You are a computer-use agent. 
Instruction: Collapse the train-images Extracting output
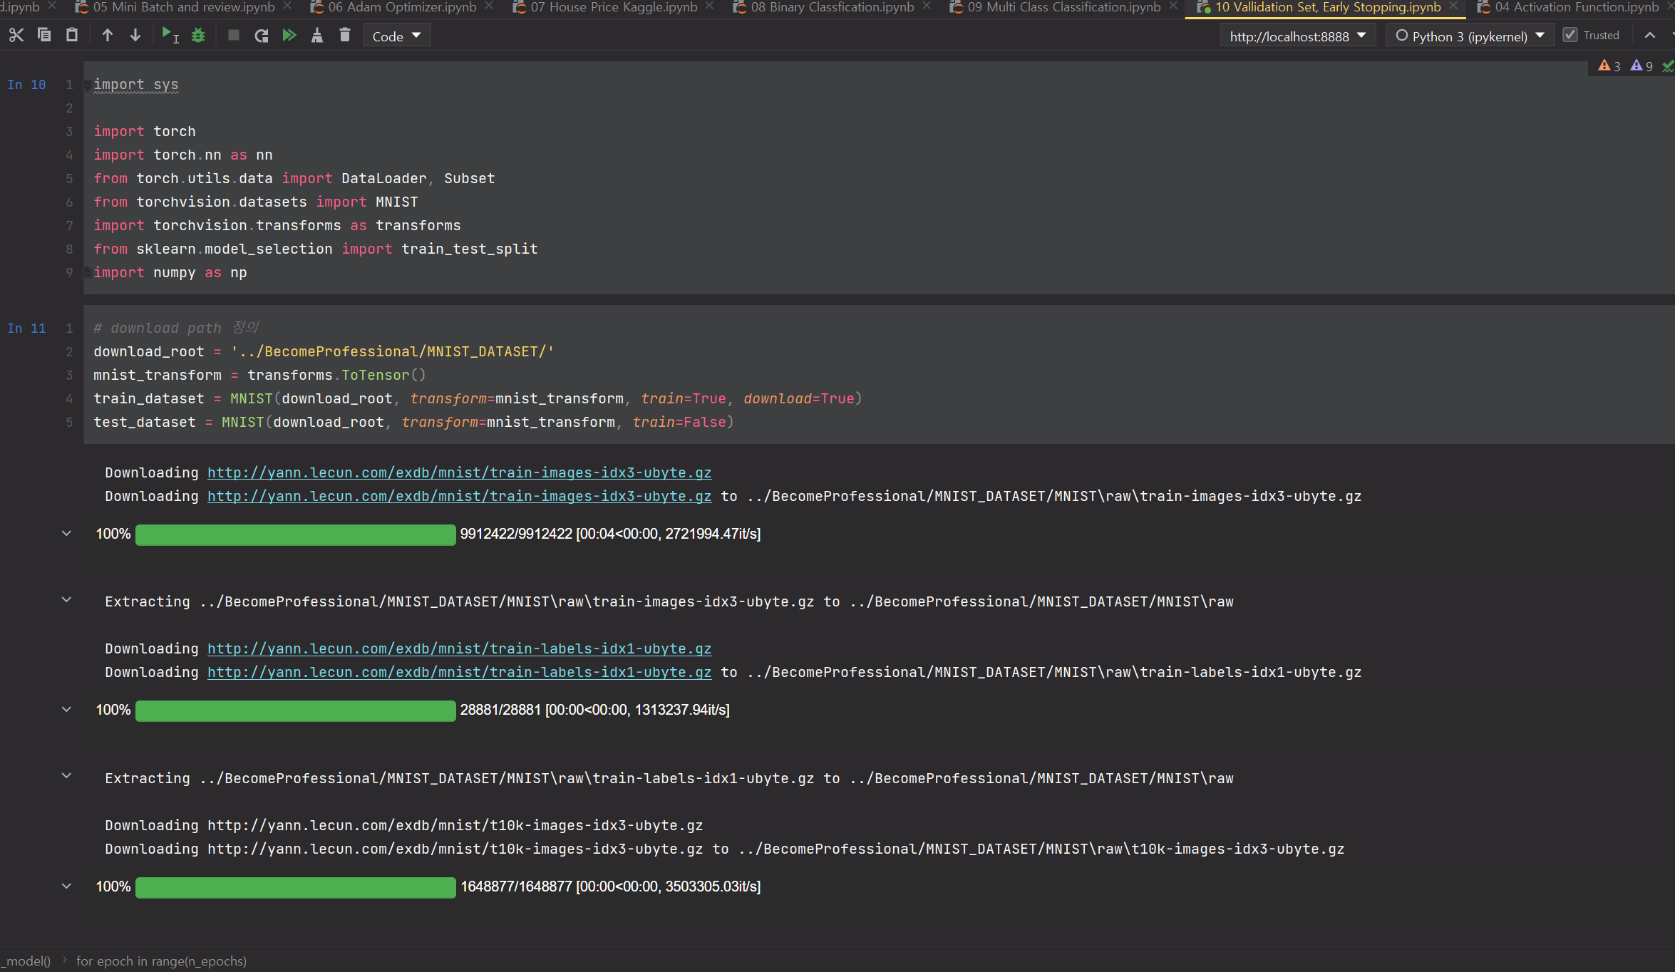(x=66, y=600)
